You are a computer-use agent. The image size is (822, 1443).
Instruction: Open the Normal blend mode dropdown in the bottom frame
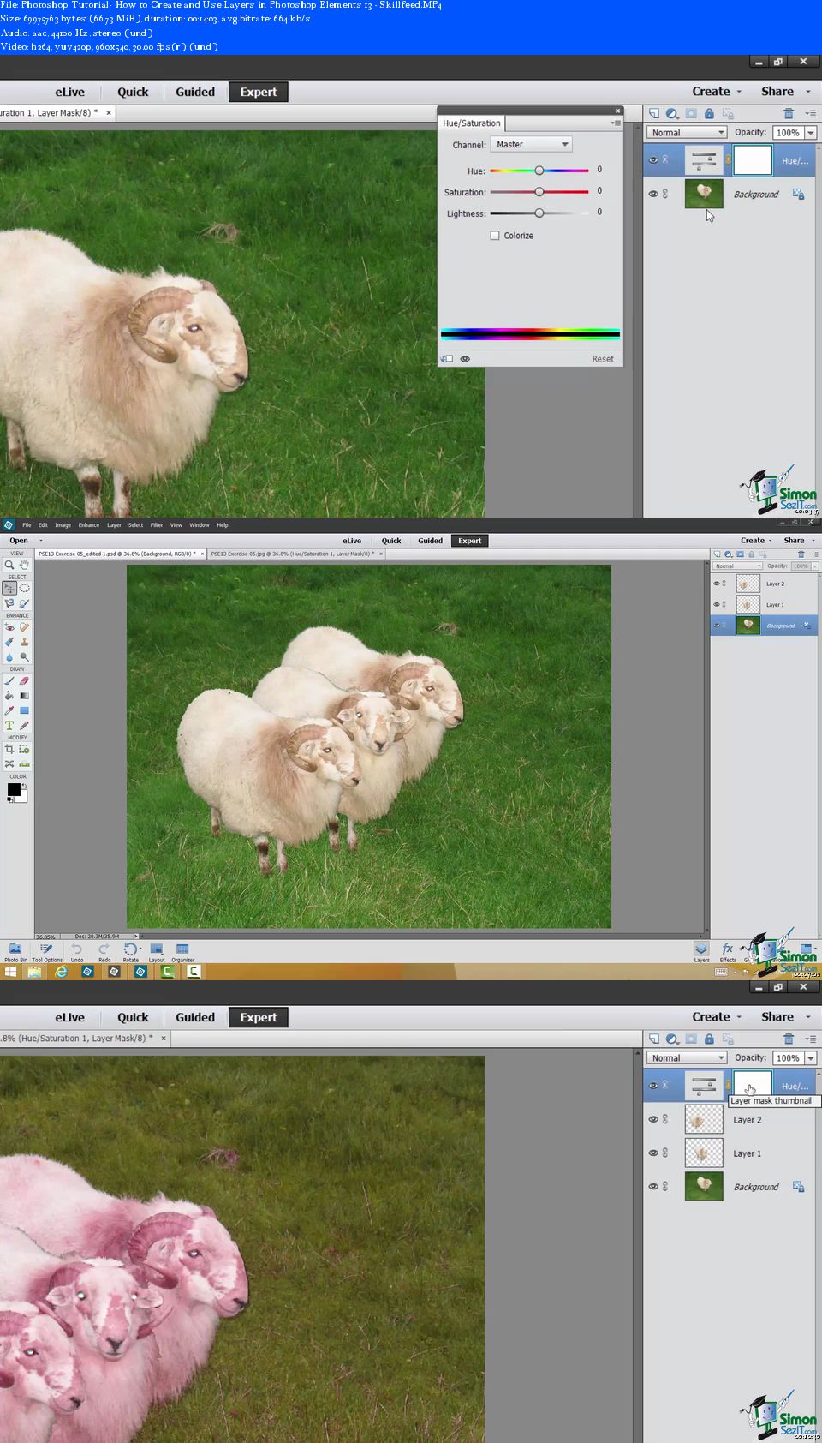(687, 1057)
